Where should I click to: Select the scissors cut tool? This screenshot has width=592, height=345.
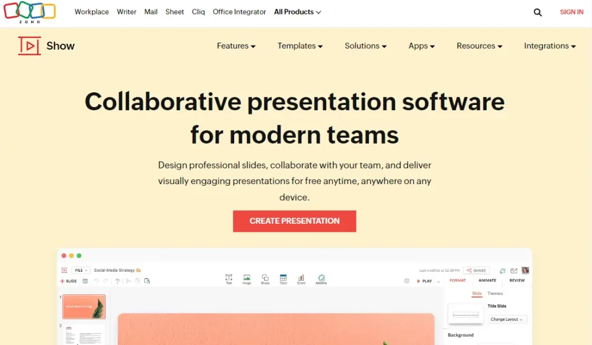pyautogui.click(x=129, y=281)
